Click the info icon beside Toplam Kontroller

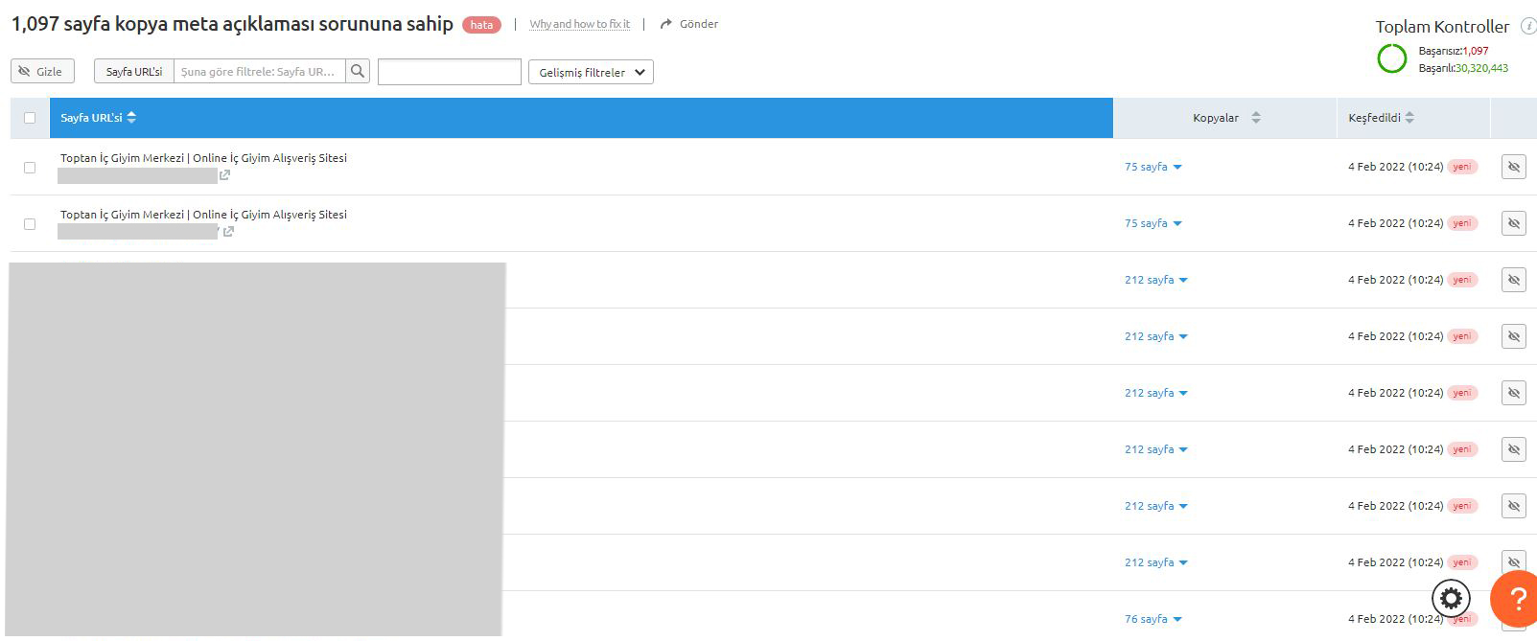(x=1528, y=27)
